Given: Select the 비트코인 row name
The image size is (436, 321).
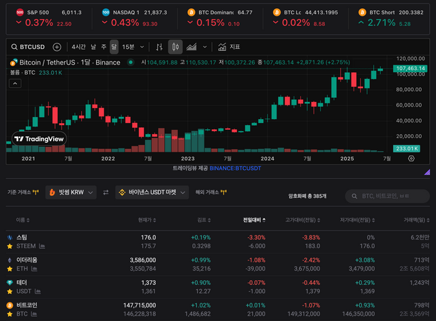Looking at the screenshot, I should coord(27,305).
